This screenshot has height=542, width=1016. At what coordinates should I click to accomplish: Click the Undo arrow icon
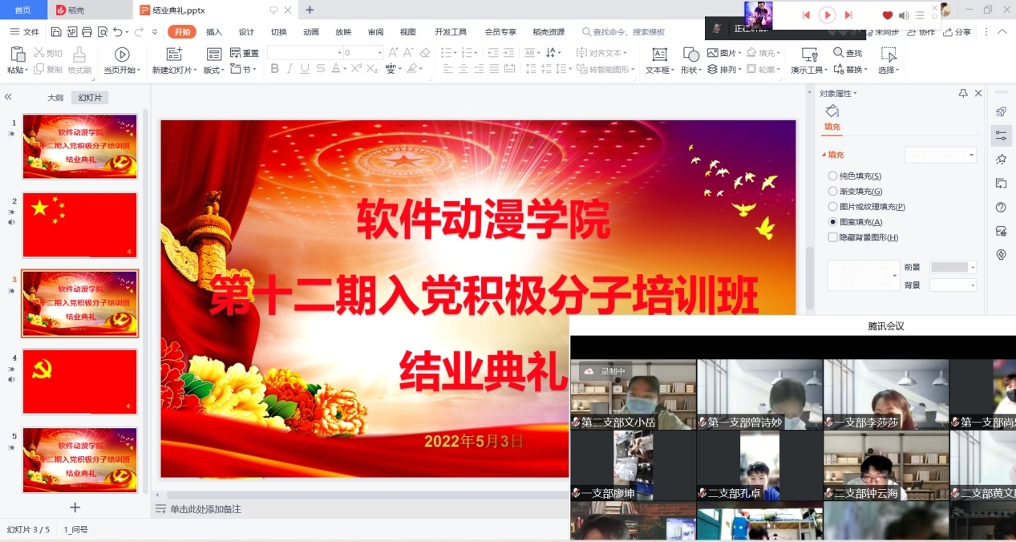[118, 32]
